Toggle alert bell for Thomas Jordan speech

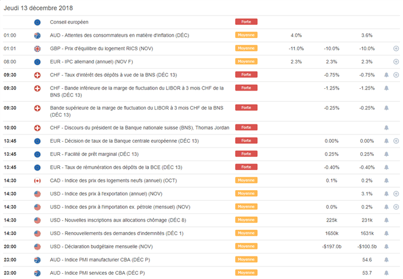click(x=386, y=128)
